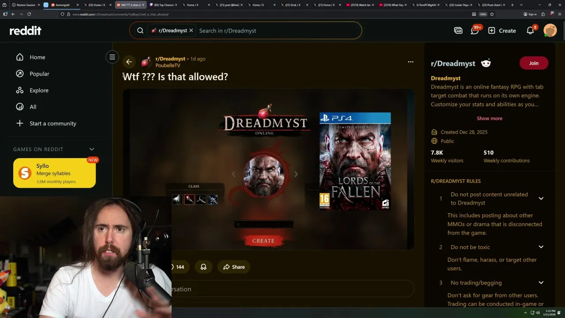Switch to the Insider Paper X tab
Viewport: 565px width, 318px height.
pyautogui.click(x=457, y=5)
